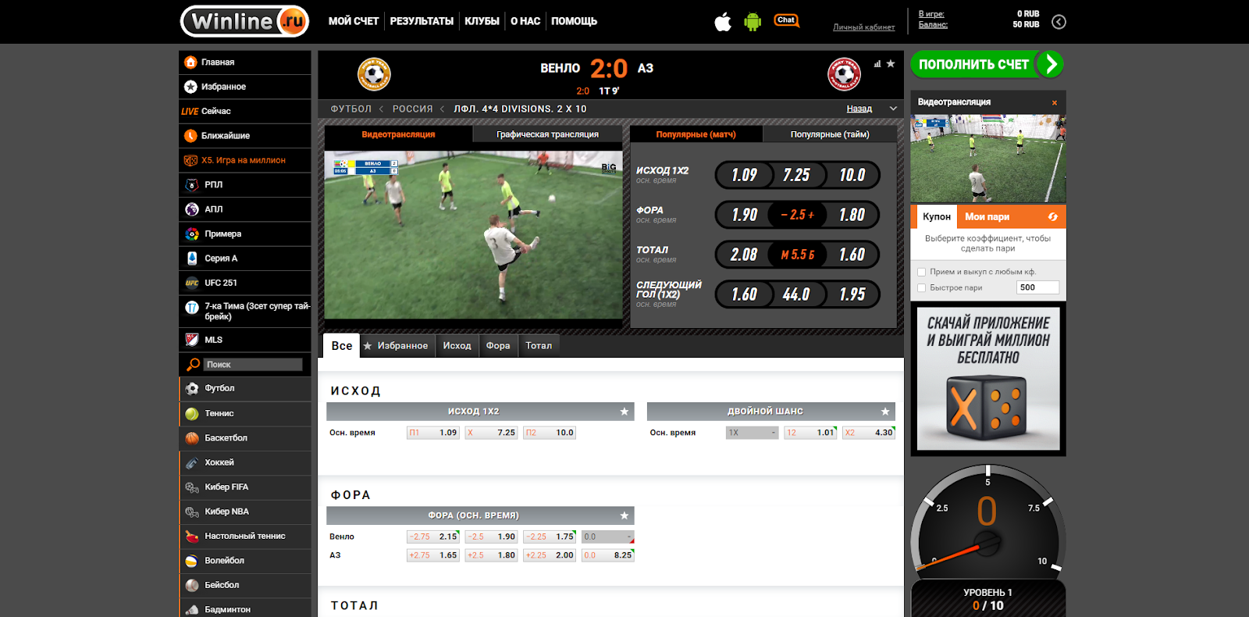Choose X draw at 7.25 in table
Image resolution: width=1249 pixels, height=617 pixels.
pyautogui.click(x=491, y=433)
